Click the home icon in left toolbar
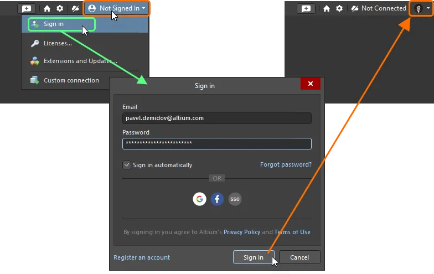 47,9
